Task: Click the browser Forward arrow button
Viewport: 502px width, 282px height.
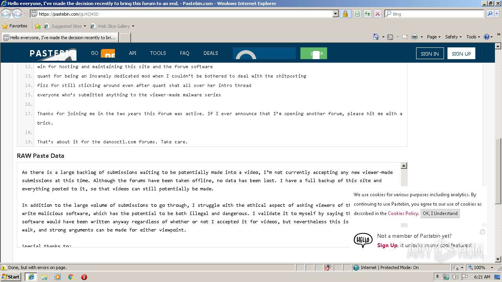Action: 17,14
